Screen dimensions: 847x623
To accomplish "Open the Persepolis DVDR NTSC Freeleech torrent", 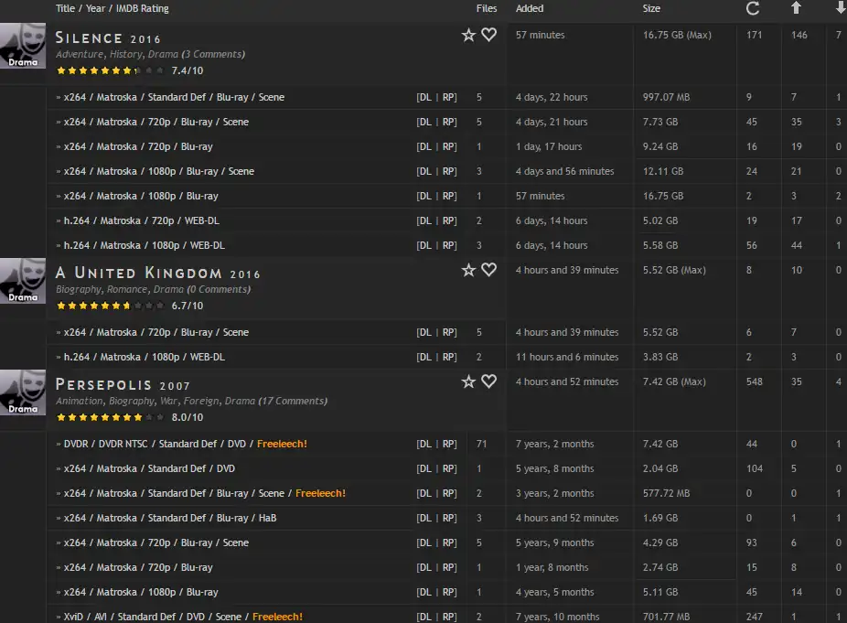I will (158, 444).
